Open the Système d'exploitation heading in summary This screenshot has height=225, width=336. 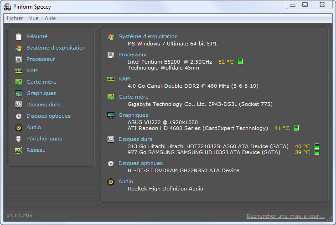(x=148, y=36)
